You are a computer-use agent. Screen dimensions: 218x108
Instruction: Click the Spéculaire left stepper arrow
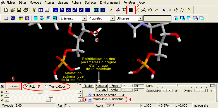pyautogui.click(x=164, y=91)
